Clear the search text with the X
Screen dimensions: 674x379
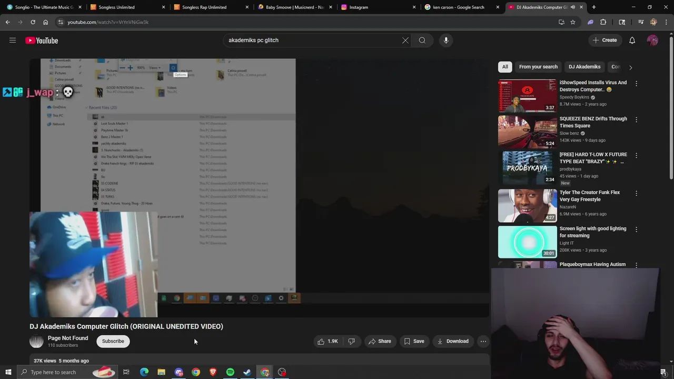pyautogui.click(x=405, y=40)
